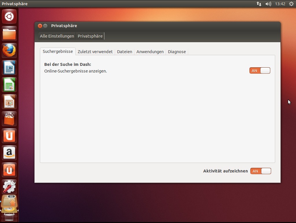Click the 'Bei der Suche im Dash:' heading
The image size is (296, 223).
point(68,64)
